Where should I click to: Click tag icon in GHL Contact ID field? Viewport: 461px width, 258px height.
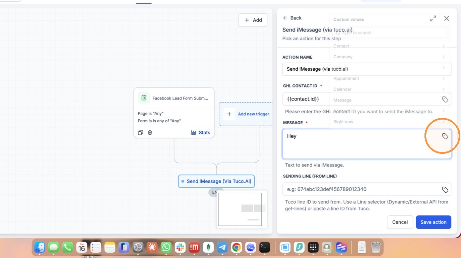click(x=445, y=100)
